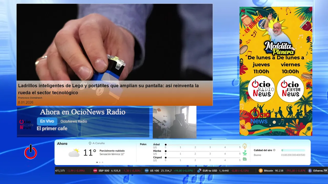Click the 'jueves 11:00h' schedule text
The height and width of the screenshot is (184, 328).
(x=261, y=68)
